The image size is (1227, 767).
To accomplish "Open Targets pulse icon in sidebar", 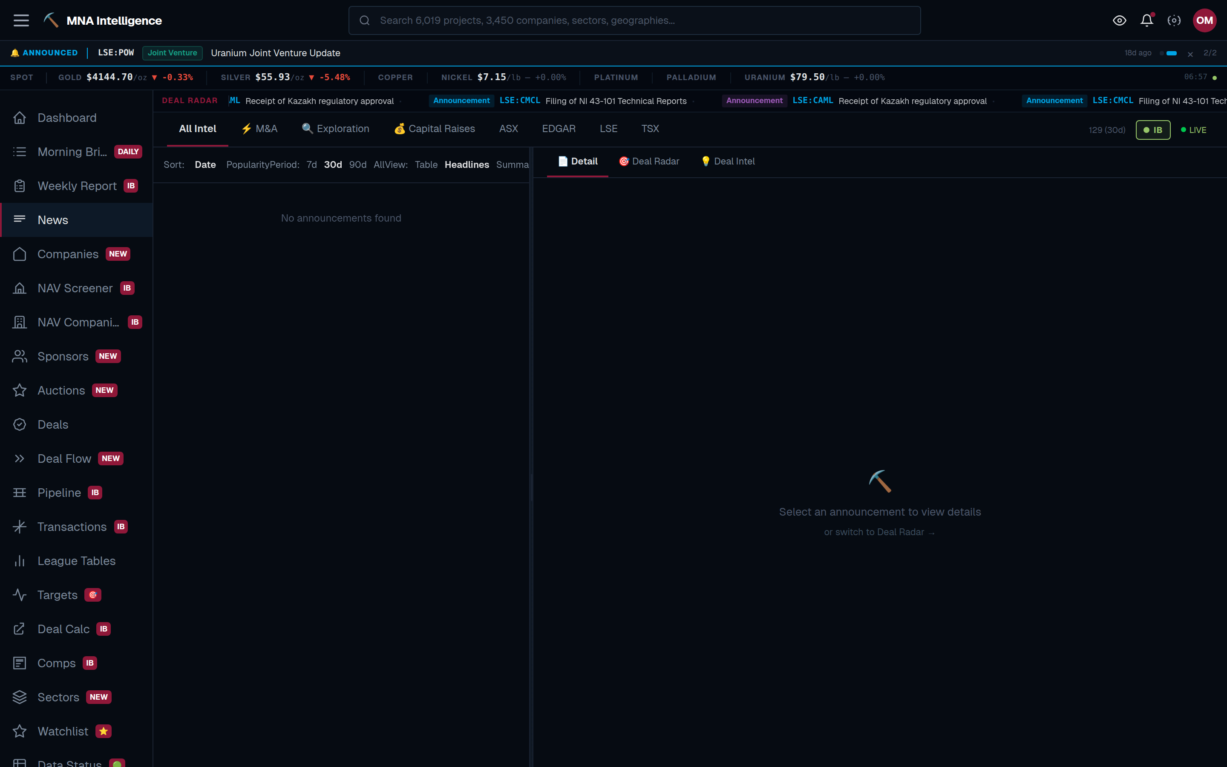I will tap(19, 594).
